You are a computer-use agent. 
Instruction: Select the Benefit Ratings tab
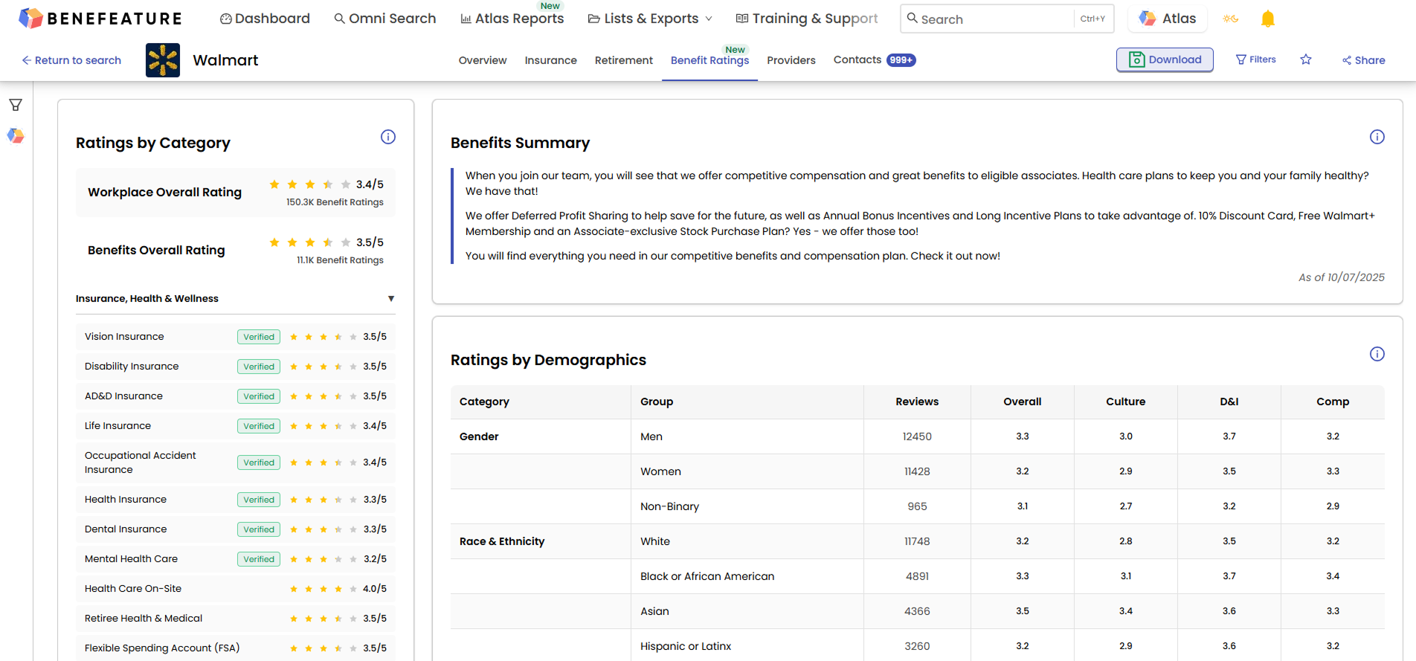point(709,60)
